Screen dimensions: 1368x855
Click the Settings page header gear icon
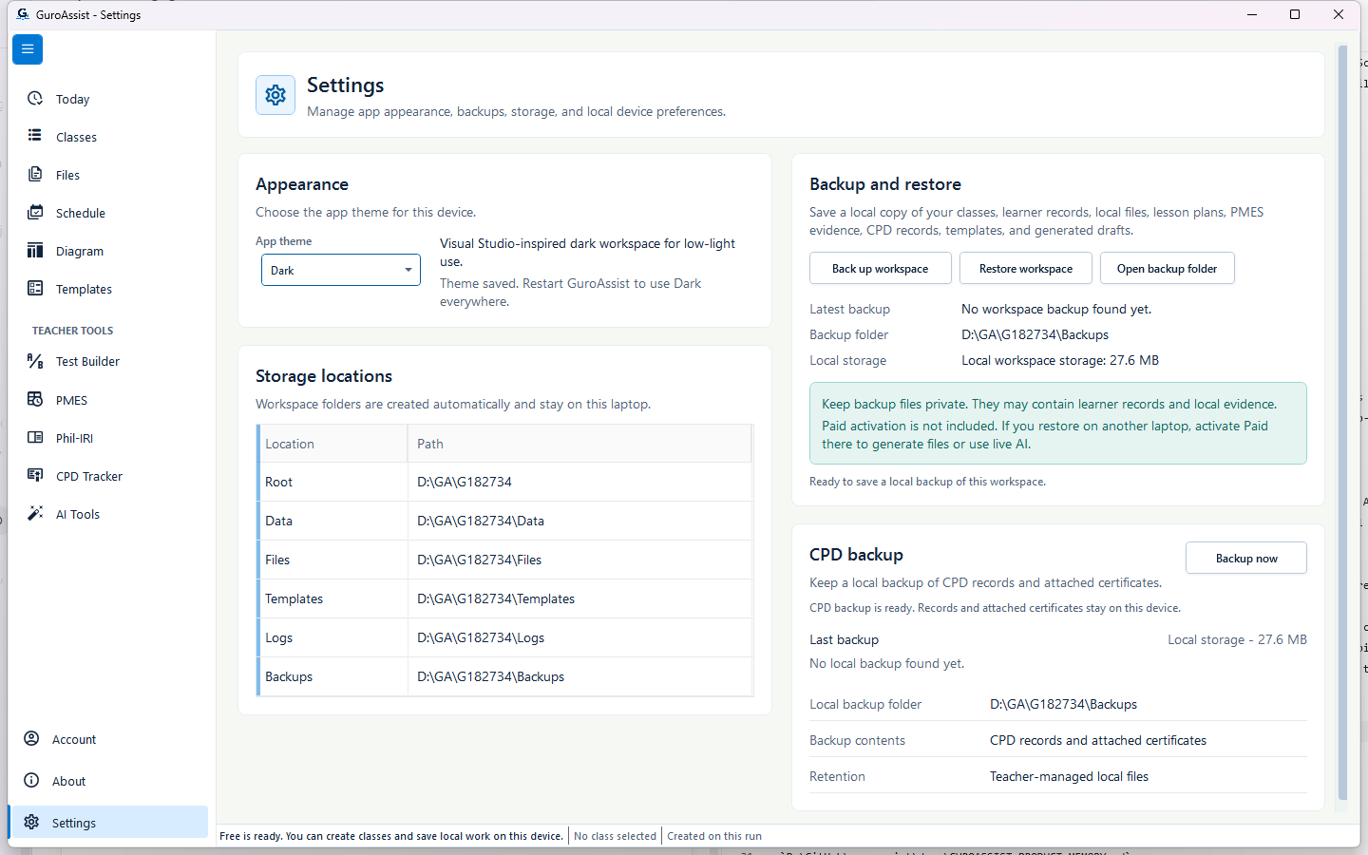(x=275, y=95)
